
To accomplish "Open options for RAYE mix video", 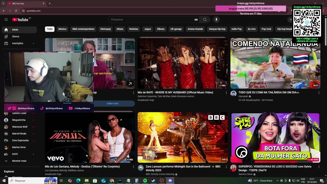I will click(x=226, y=93).
